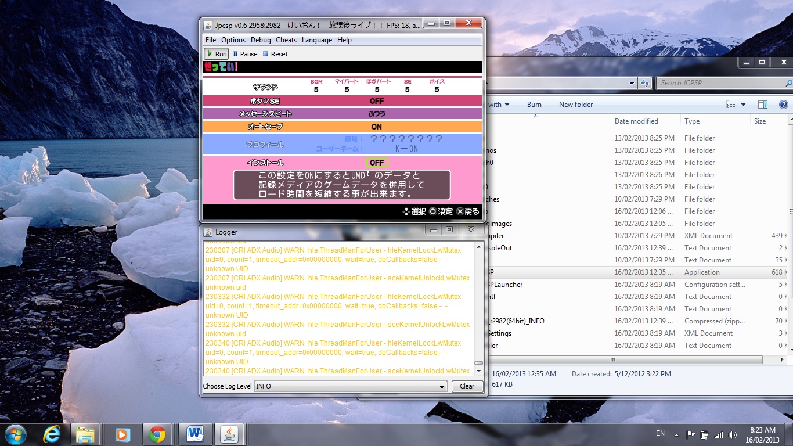Click the message speed ふつう value

click(x=377, y=114)
